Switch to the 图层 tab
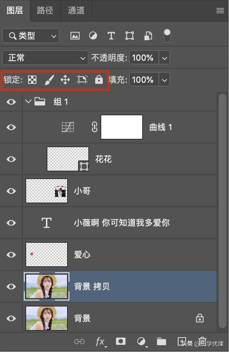 pos(15,10)
